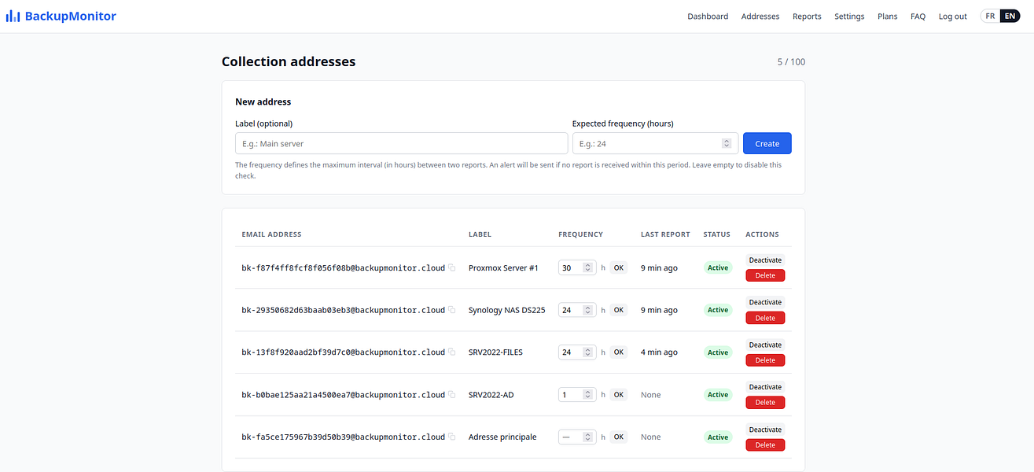1034x472 pixels.
Task: Deactivate the SRV2022-FILES address
Action: pos(765,345)
